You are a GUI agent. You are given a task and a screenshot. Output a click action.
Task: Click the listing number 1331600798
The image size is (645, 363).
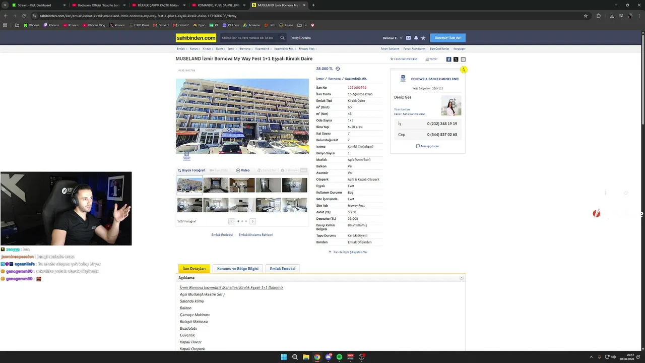coord(357,88)
